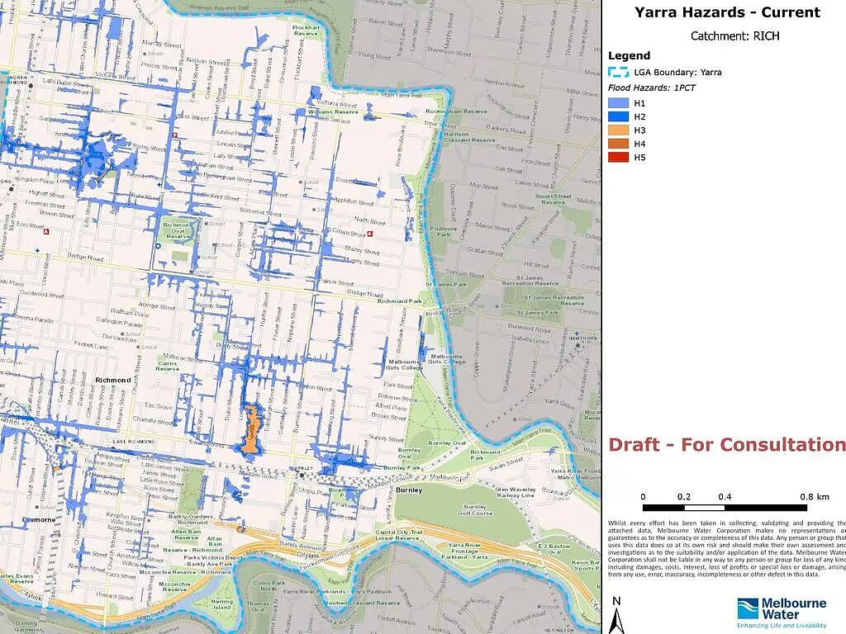This screenshot has height=634, width=846.
Task: Click the red emergency icon beside Erin Street
Action: coord(47,231)
